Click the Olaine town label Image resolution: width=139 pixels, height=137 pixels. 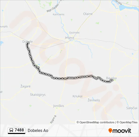coord(88,14)
